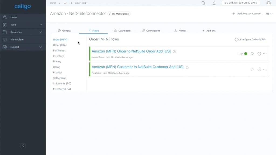The width and height of the screenshot is (276, 155).
Task: Open the US account dropdown
Action: [269, 14]
